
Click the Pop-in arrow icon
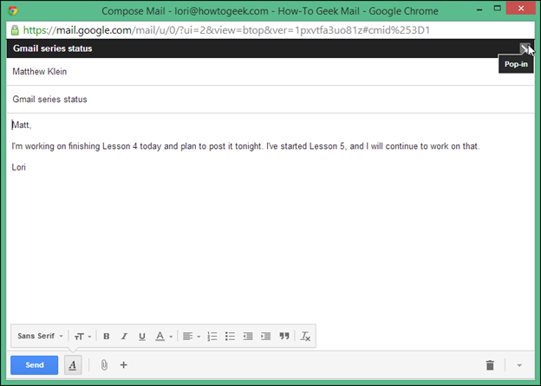coord(525,48)
